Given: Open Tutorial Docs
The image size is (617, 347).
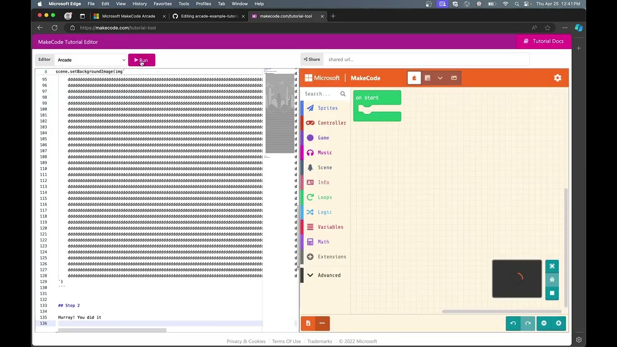Looking at the screenshot, I should click(x=543, y=41).
